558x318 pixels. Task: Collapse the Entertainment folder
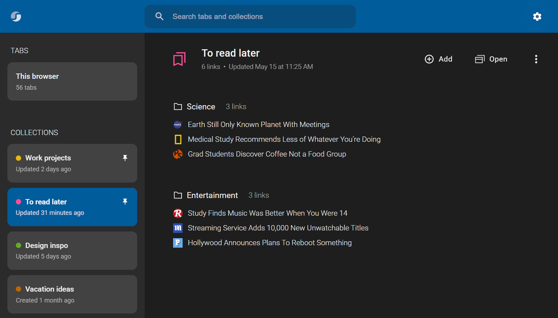tap(178, 195)
